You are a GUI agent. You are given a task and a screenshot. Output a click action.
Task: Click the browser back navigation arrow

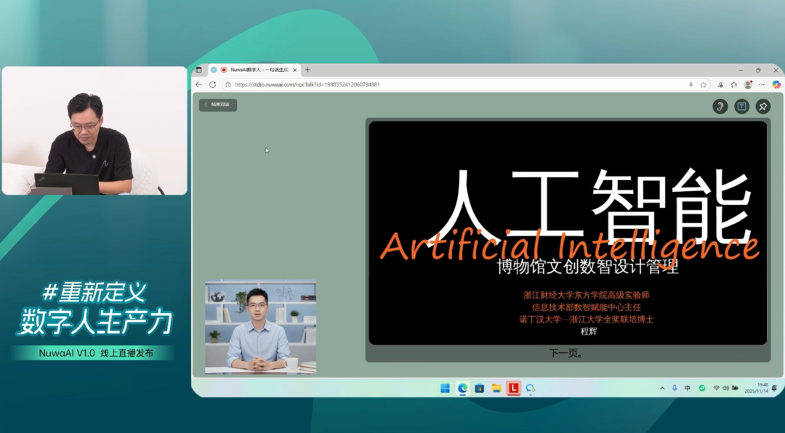pos(198,84)
